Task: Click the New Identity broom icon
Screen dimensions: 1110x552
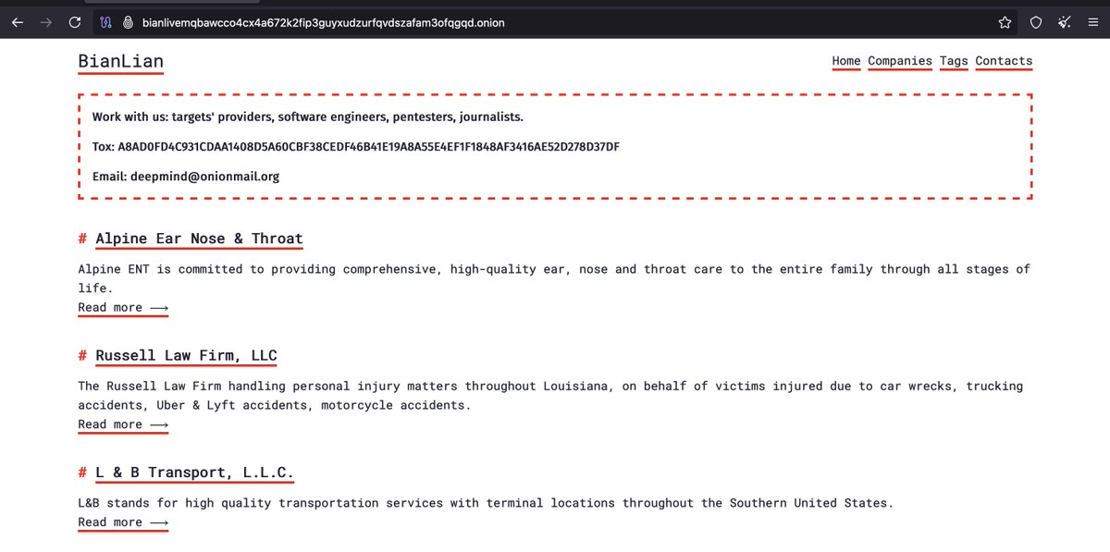Action: point(1065,22)
